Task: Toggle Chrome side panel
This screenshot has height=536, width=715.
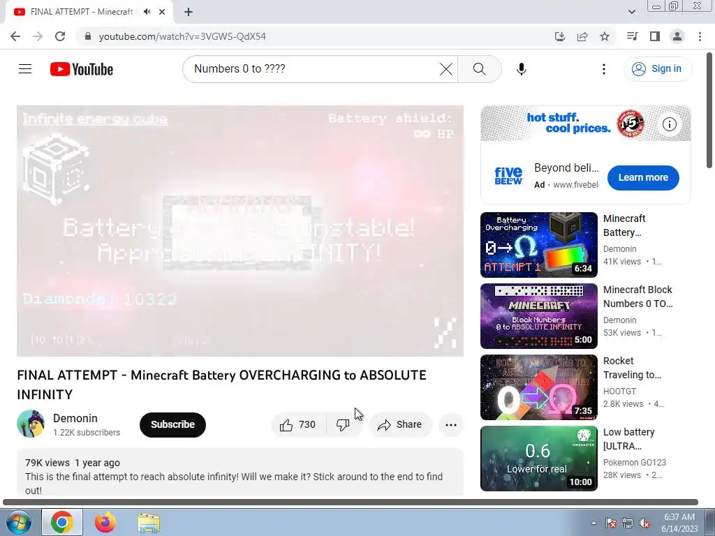Action: pyautogui.click(x=655, y=36)
